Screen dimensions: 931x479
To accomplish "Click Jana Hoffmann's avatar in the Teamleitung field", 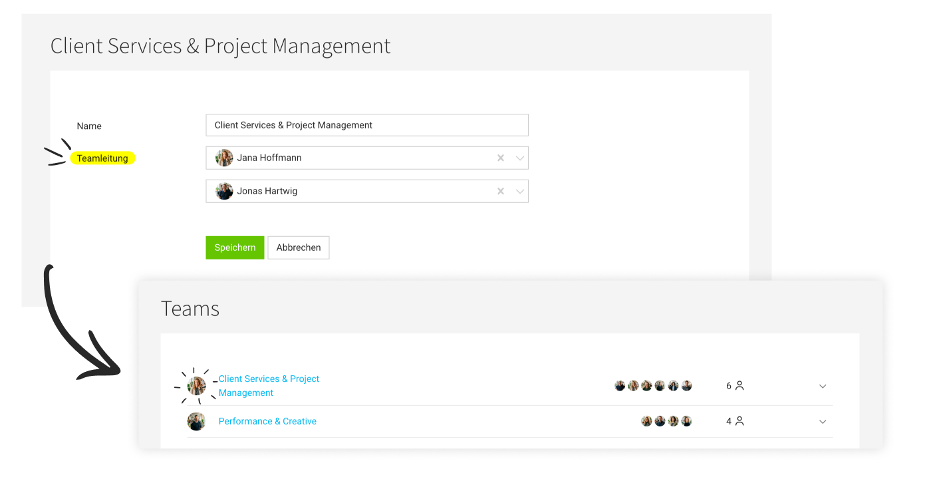I will 224,158.
